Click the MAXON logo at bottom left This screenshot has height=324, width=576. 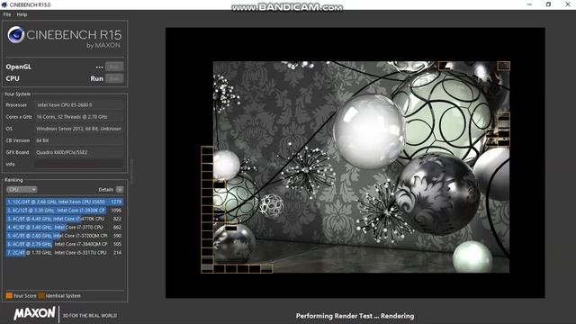pos(34,314)
